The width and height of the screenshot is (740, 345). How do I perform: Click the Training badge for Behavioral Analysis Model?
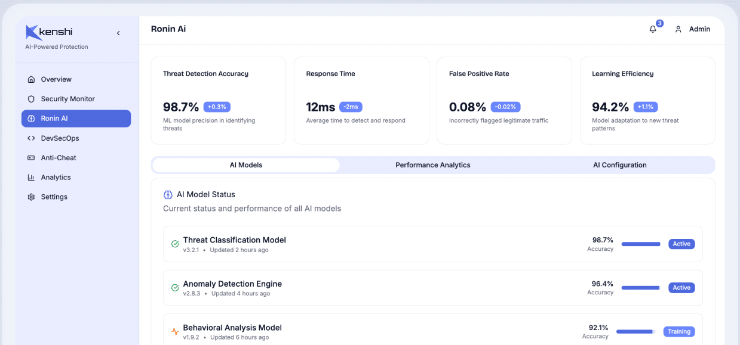[678, 332]
